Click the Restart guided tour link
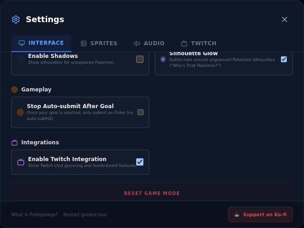The image size is (304, 228). pyautogui.click(x=85, y=214)
